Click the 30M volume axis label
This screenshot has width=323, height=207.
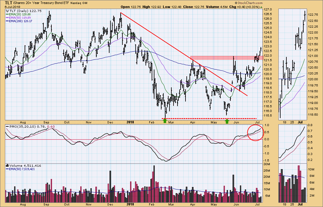[267, 164]
